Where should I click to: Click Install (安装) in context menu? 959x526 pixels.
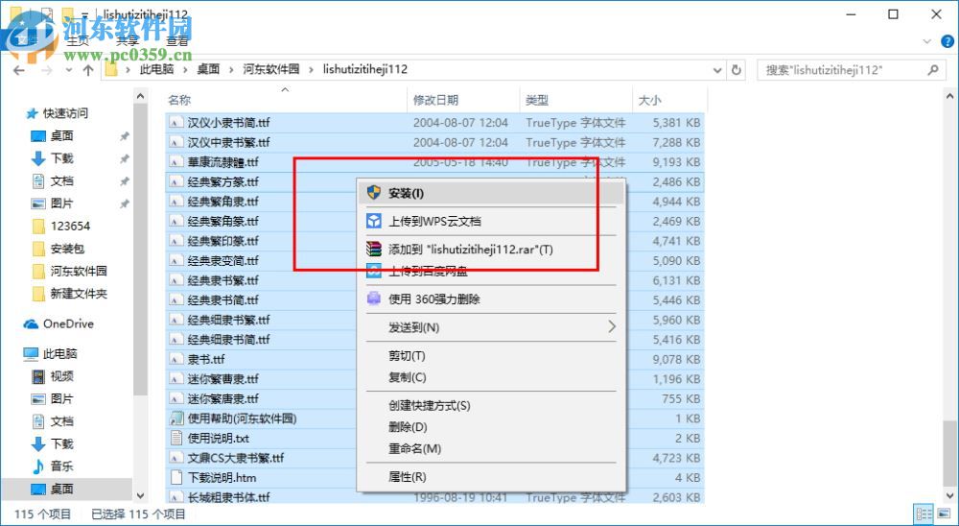(491, 193)
